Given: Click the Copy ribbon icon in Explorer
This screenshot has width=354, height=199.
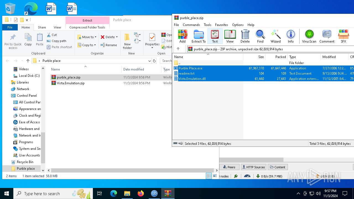Looking at the screenshot, I should tap(28, 40).
